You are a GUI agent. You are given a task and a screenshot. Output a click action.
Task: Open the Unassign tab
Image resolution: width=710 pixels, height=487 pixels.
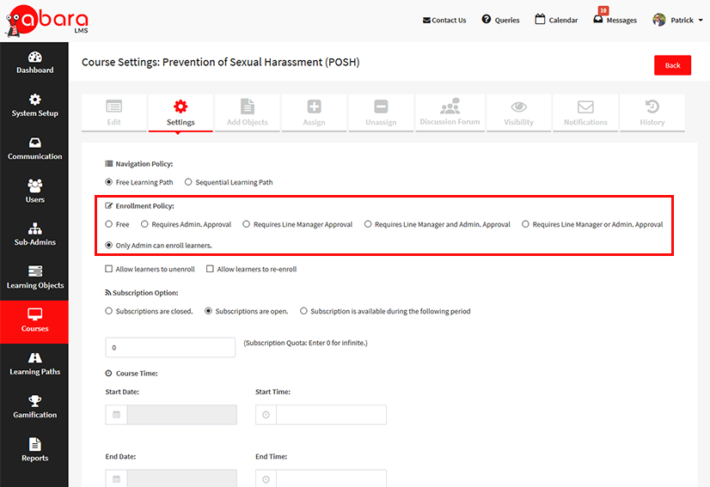(381, 113)
